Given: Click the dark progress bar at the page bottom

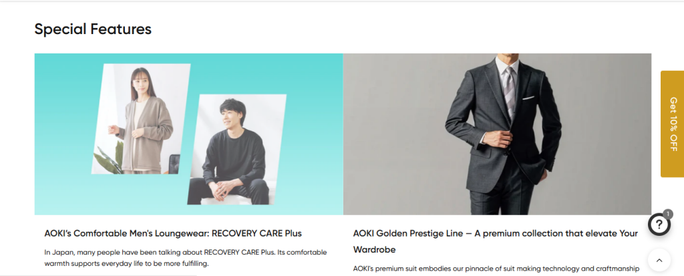Looking at the screenshot, I should [x=98, y=275].
